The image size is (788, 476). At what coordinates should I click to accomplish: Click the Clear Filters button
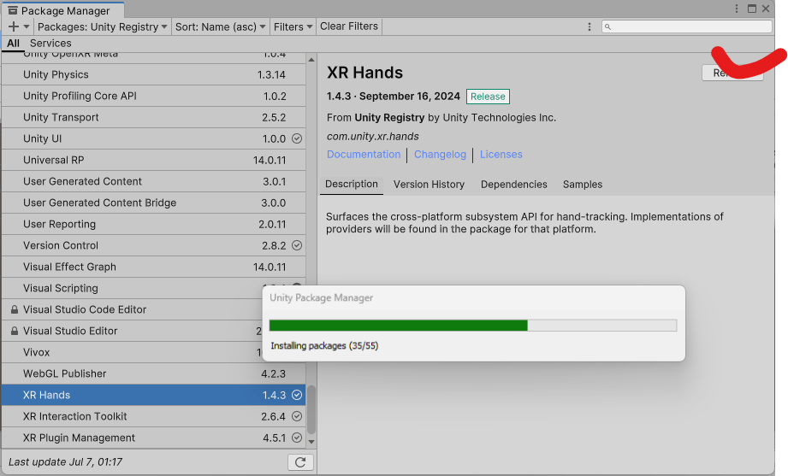[349, 26]
